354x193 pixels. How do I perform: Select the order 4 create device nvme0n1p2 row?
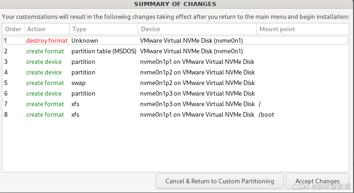point(175,72)
